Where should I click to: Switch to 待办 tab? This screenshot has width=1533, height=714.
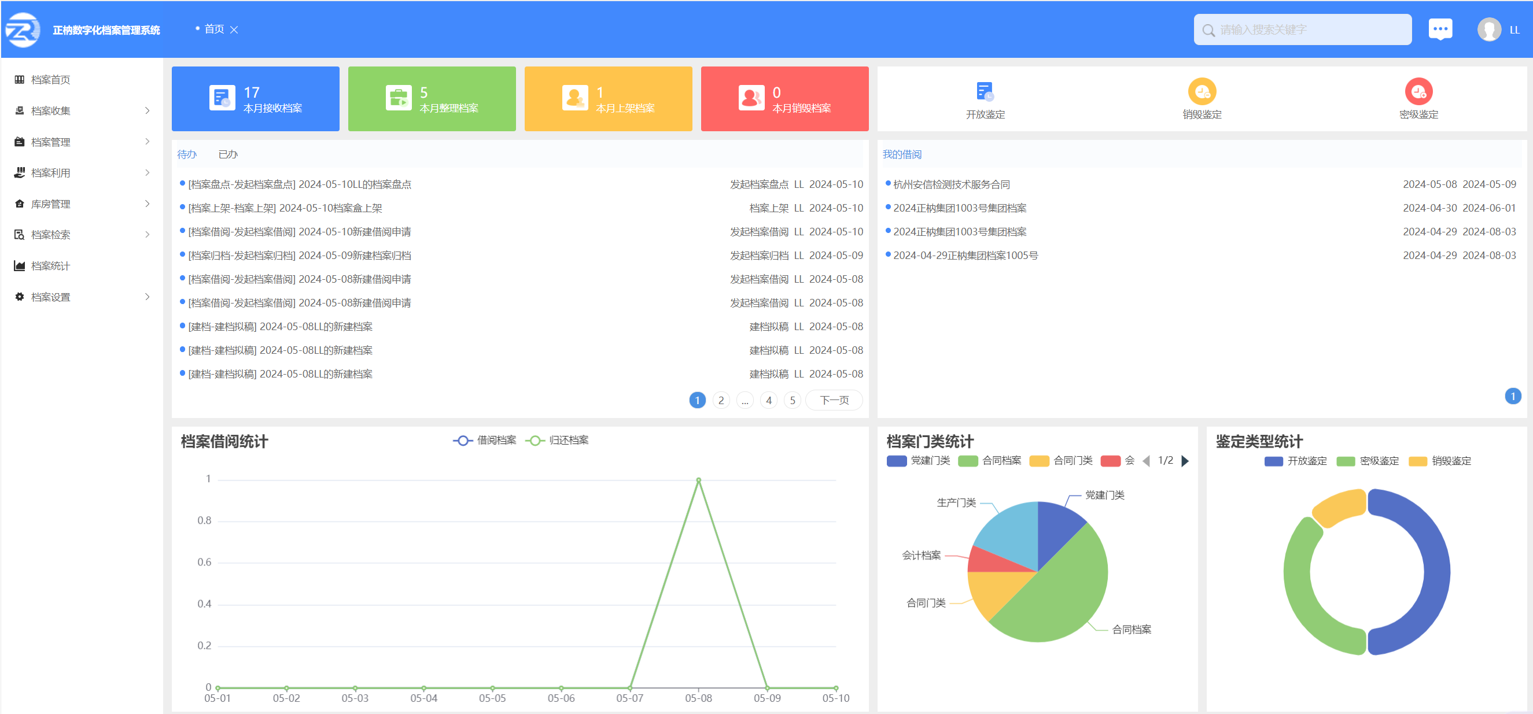pyautogui.click(x=187, y=154)
